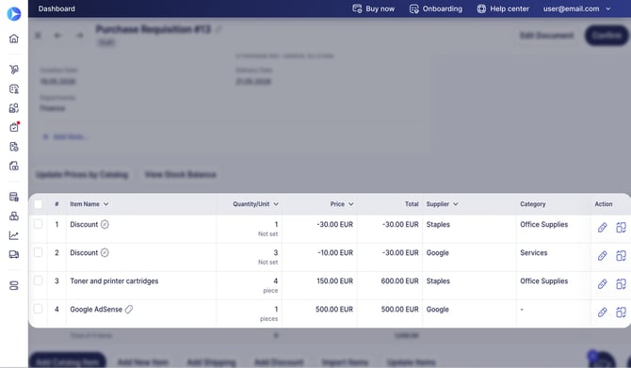Click Toner and printer cartridges item name
Screen dimensions: 631x368
coord(114,281)
